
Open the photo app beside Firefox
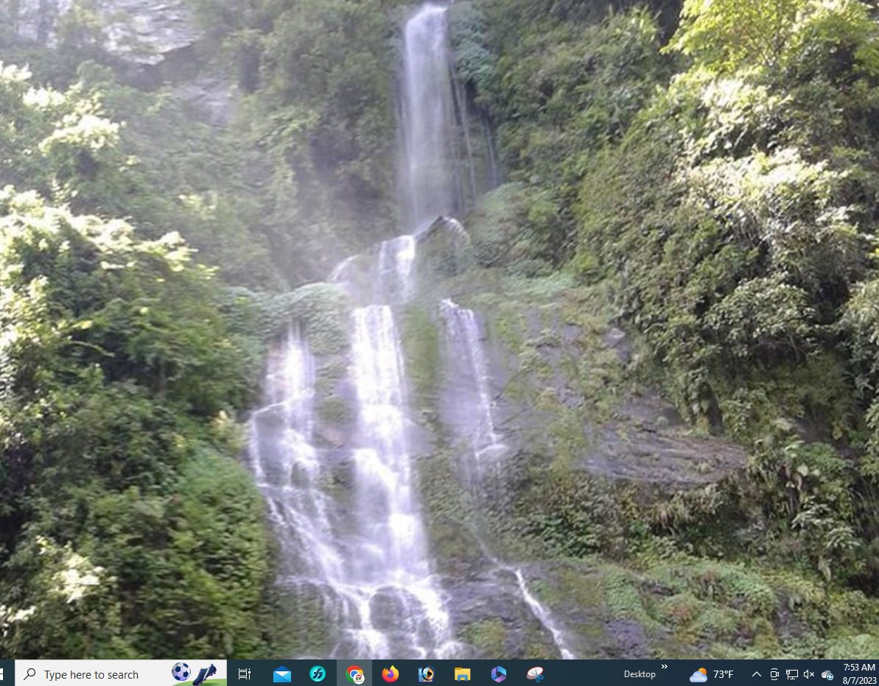[426, 674]
